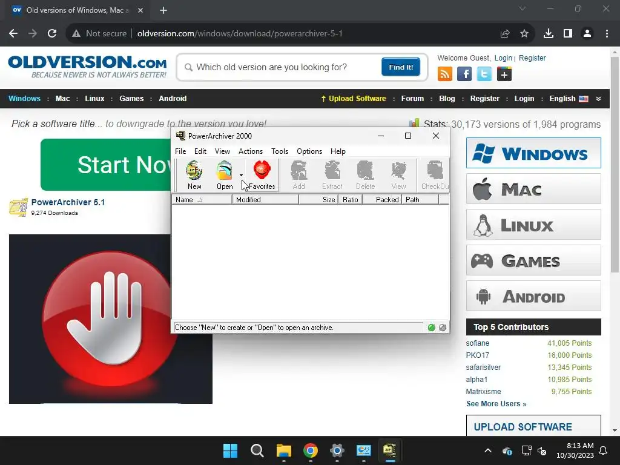Select Windows in the site navigation bar
Screen dimensions: 620x465
coord(24,99)
